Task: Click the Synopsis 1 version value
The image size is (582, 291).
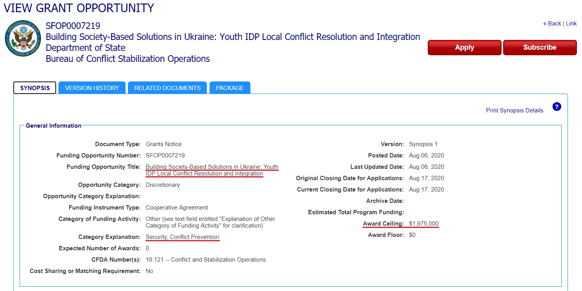Action: (423, 144)
